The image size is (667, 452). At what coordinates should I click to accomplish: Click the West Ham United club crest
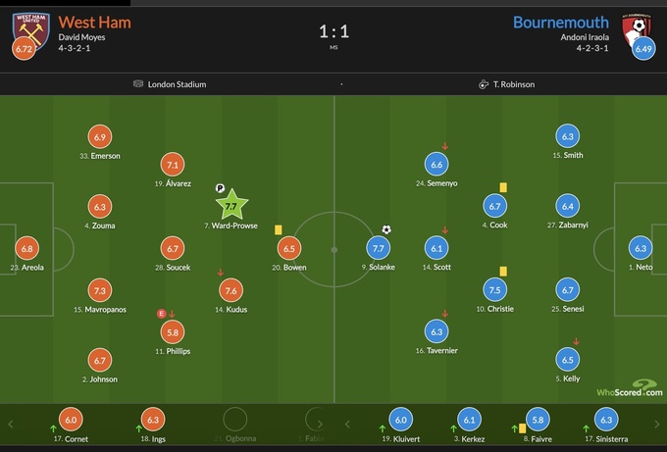[26, 27]
